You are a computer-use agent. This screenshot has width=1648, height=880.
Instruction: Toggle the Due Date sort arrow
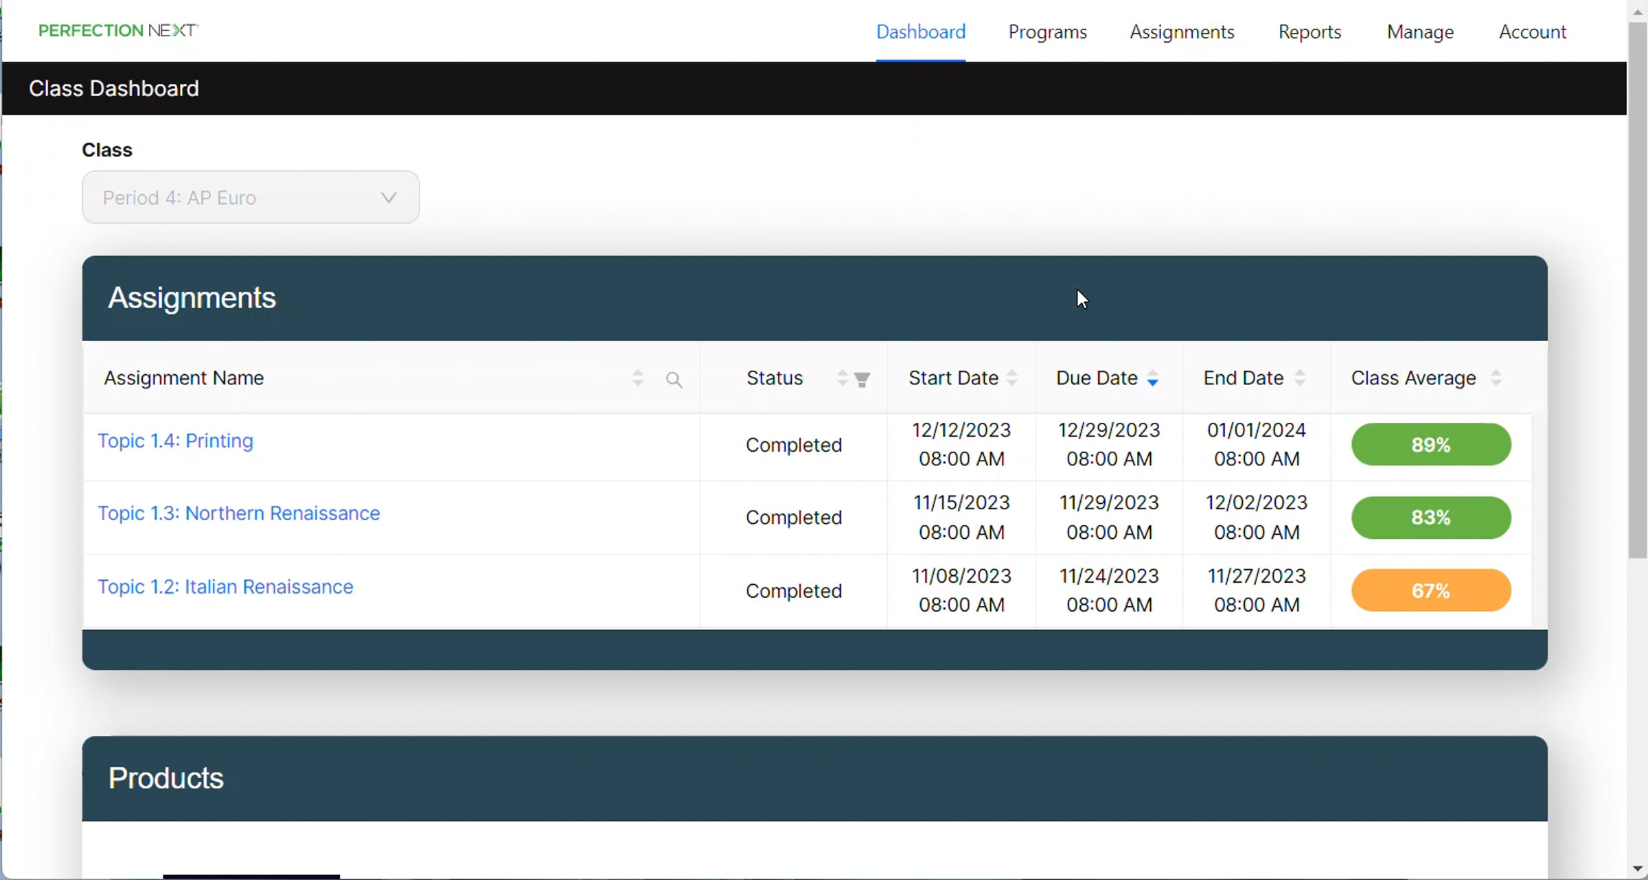[1153, 378]
